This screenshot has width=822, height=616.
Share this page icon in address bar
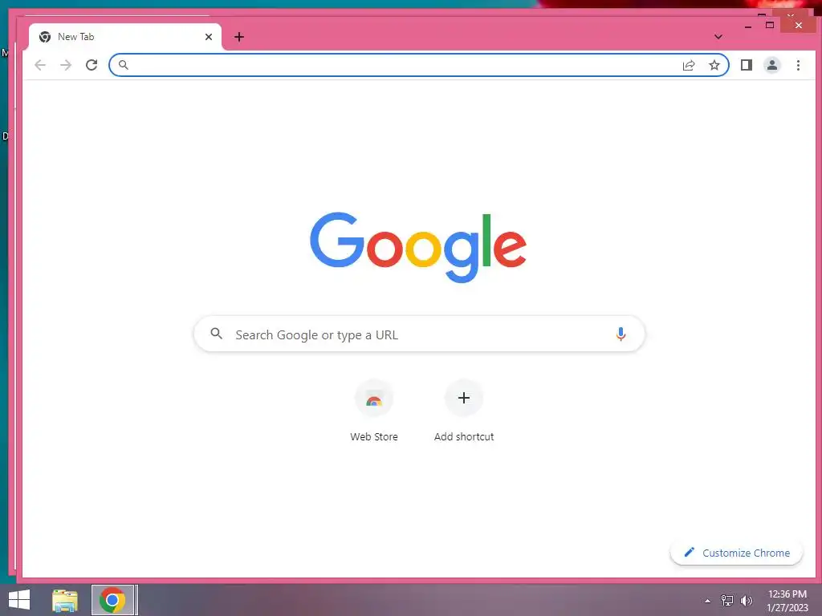tap(688, 65)
